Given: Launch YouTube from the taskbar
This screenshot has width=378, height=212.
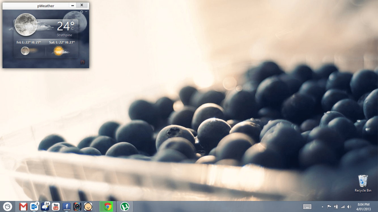Looking at the screenshot, I should [56, 207].
